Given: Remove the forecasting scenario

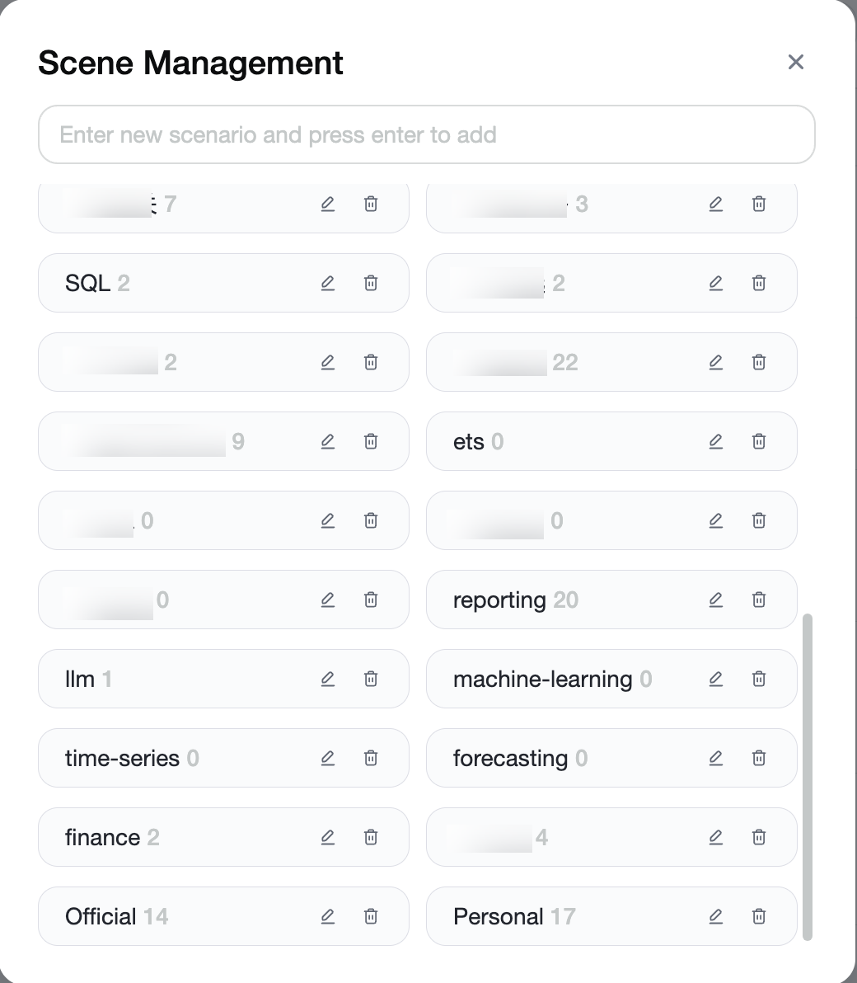Looking at the screenshot, I should coord(759,758).
